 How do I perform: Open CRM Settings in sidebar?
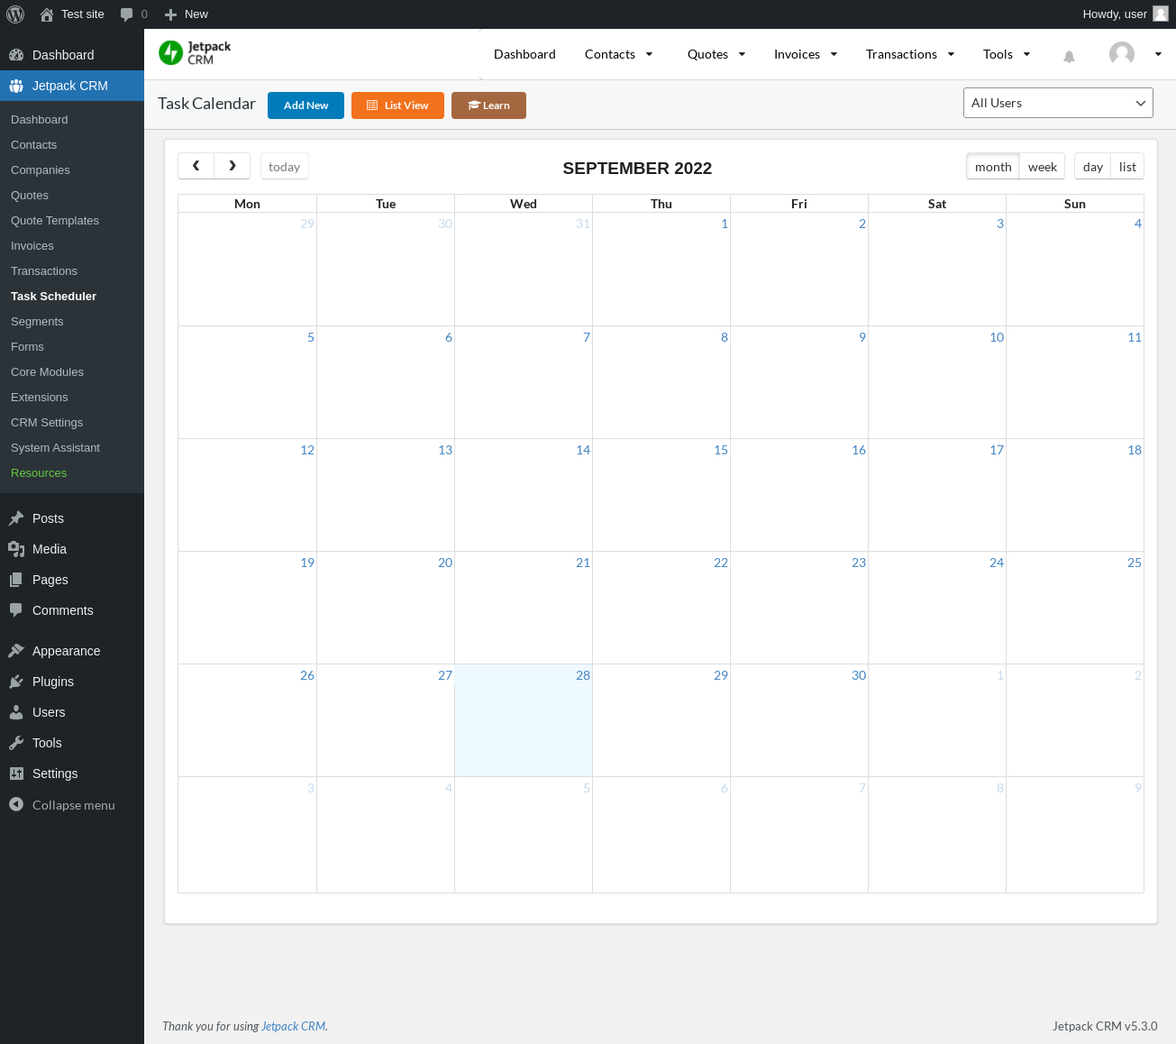[47, 422]
